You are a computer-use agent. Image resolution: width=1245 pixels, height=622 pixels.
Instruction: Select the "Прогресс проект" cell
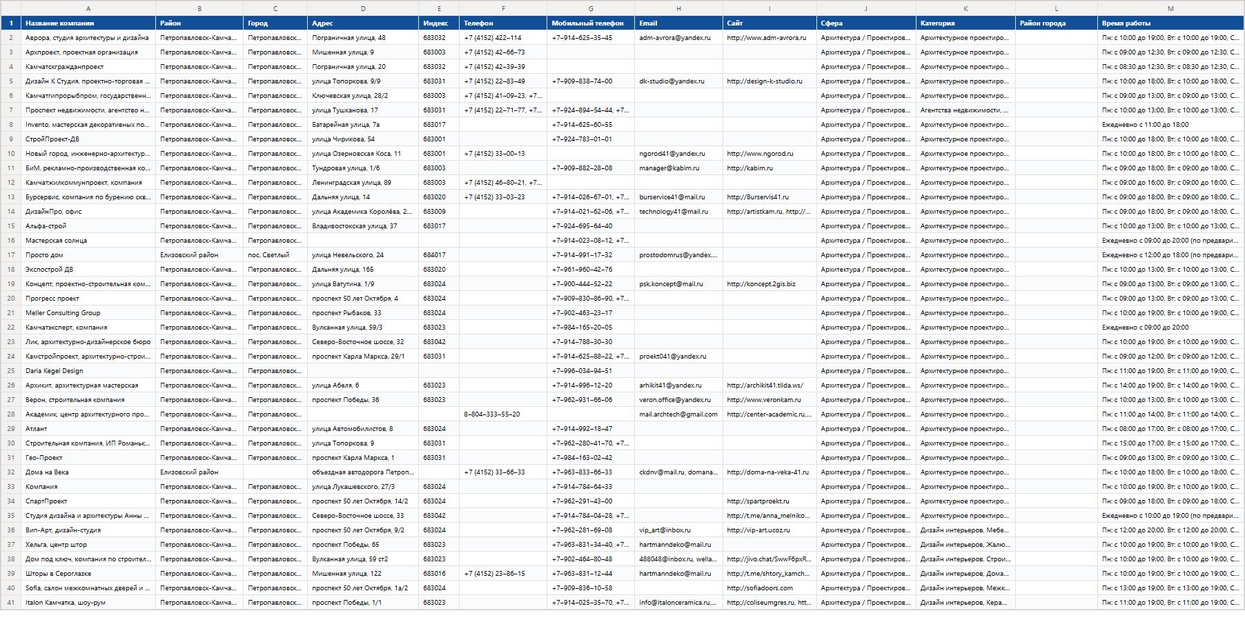point(88,298)
